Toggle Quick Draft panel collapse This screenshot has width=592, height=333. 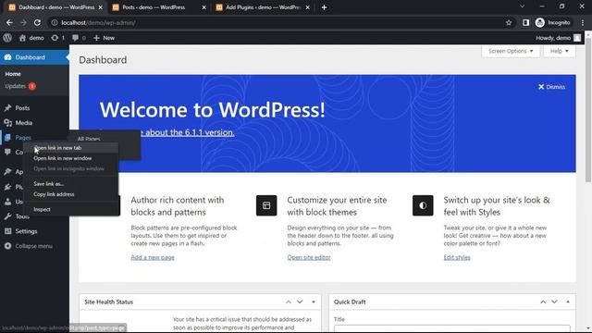(x=568, y=302)
